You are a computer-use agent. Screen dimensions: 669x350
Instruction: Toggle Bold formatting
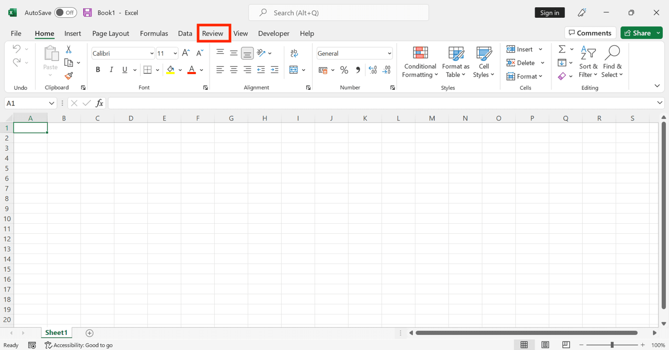click(98, 70)
